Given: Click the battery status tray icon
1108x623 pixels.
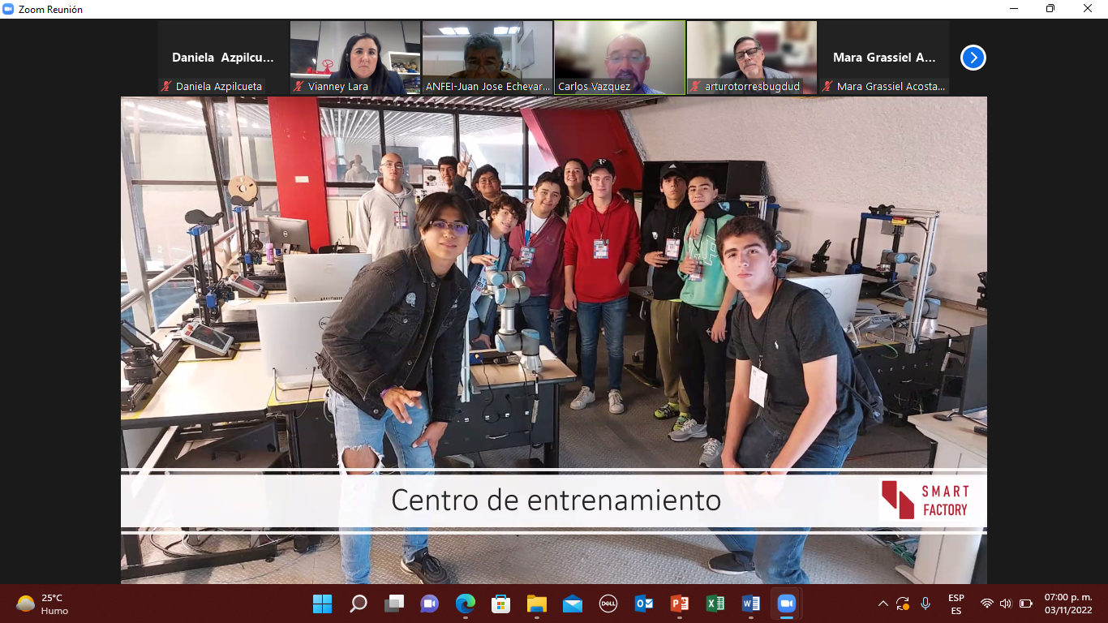Looking at the screenshot, I should pyautogui.click(x=1025, y=604).
